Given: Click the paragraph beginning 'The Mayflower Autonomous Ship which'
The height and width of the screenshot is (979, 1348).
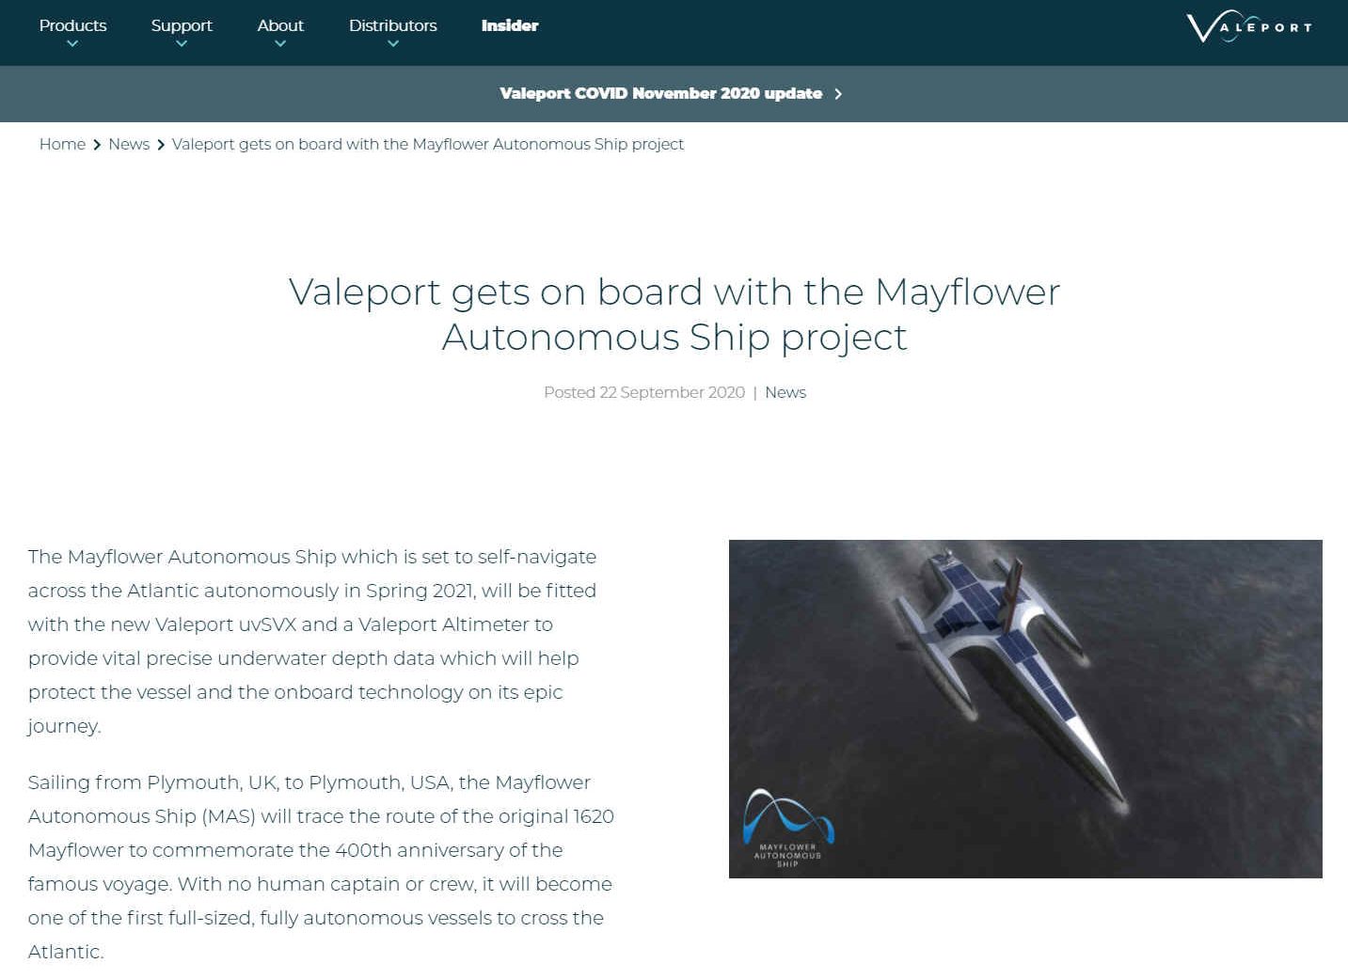Looking at the screenshot, I should [312, 641].
